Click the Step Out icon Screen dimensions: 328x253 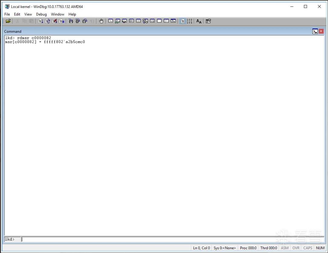(x=85, y=21)
